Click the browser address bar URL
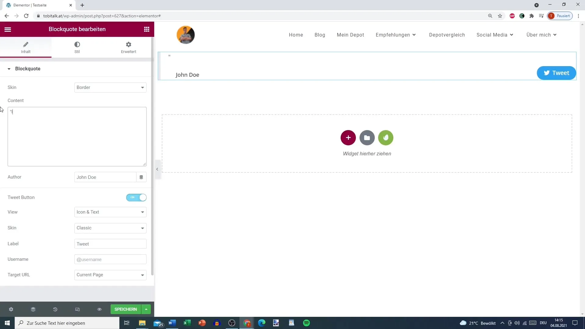The image size is (585, 329). click(x=102, y=16)
